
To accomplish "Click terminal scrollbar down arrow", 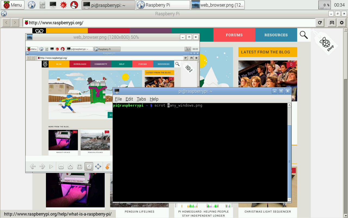I will [289, 200].
